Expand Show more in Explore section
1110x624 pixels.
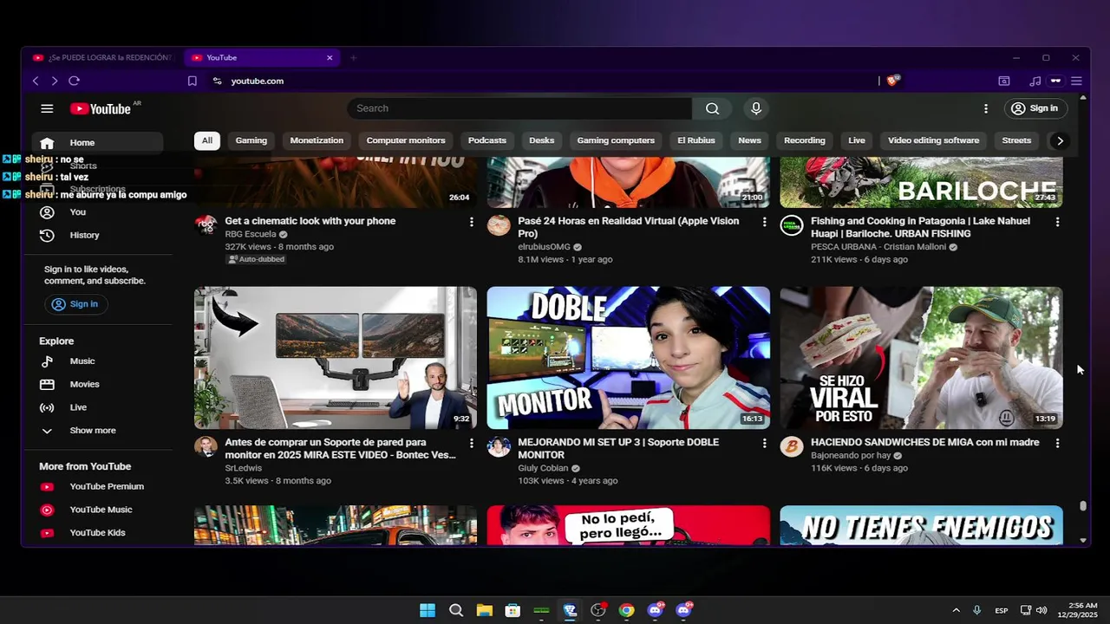pos(97,431)
